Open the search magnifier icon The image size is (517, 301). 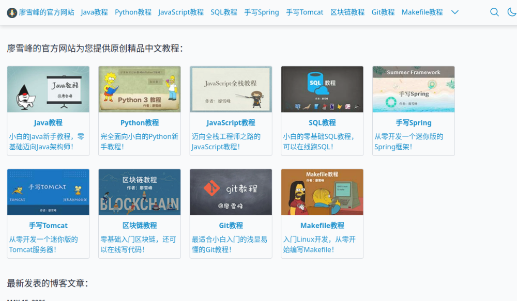tap(494, 12)
